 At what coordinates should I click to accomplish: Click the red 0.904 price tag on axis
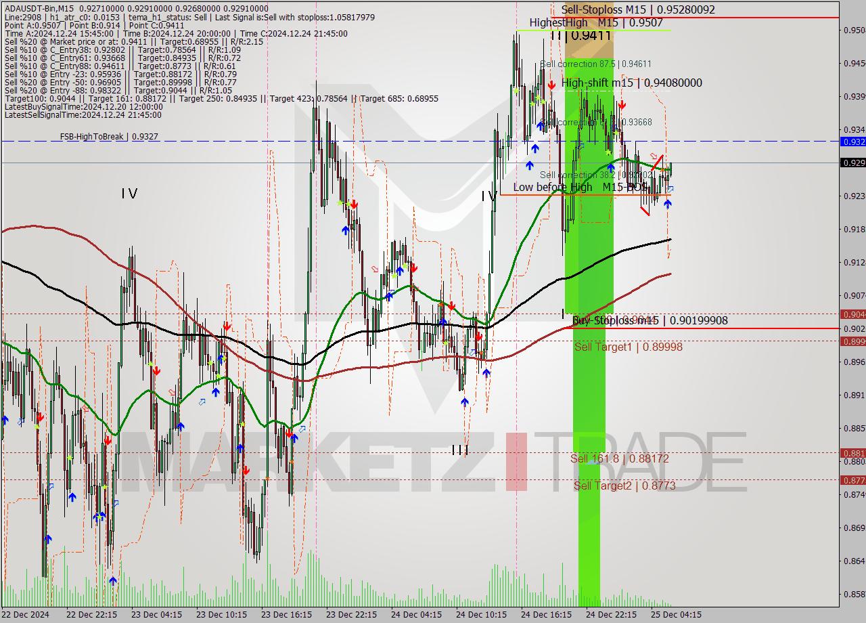pyautogui.click(x=852, y=314)
